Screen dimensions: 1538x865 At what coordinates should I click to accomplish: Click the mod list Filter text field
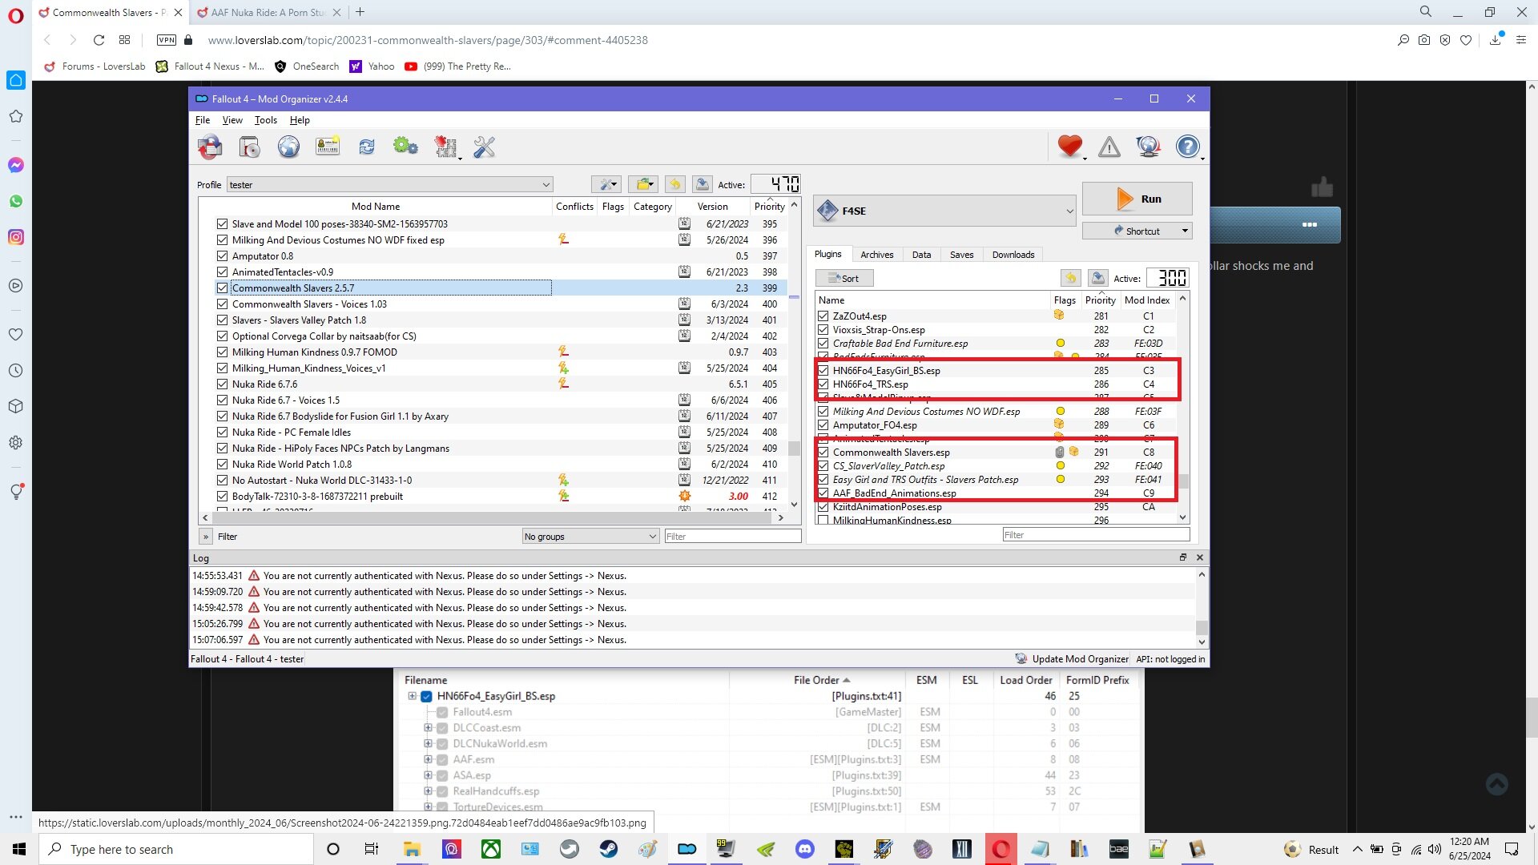[x=732, y=537]
